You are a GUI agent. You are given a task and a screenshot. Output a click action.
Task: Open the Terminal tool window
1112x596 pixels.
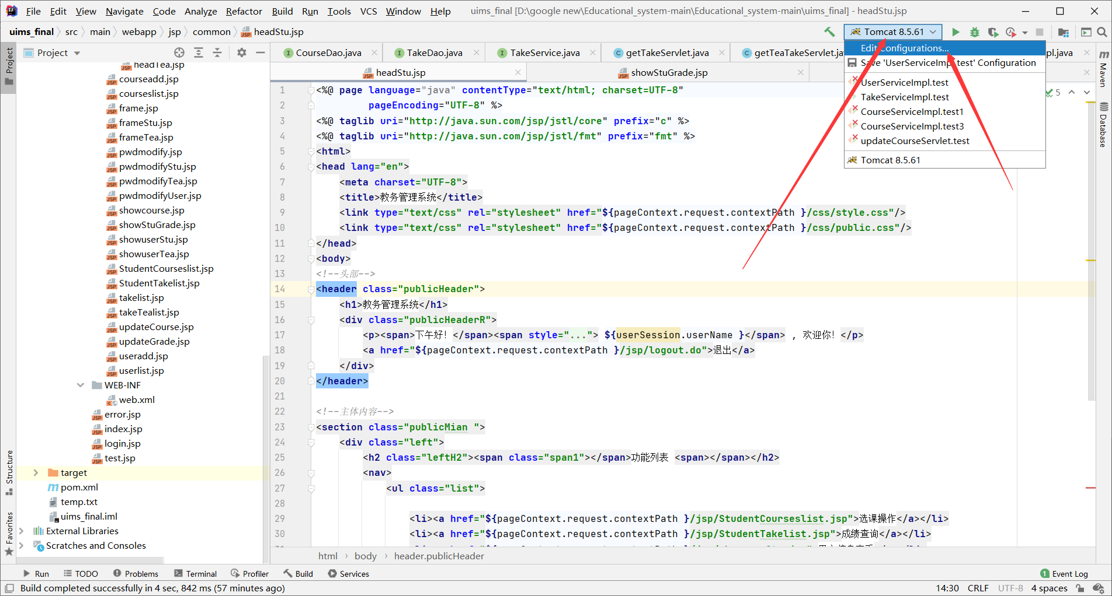pyautogui.click(x=196, y=573)
